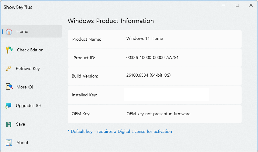Click the Home house icon
258x152 pixels.
(x=9, y=31)
